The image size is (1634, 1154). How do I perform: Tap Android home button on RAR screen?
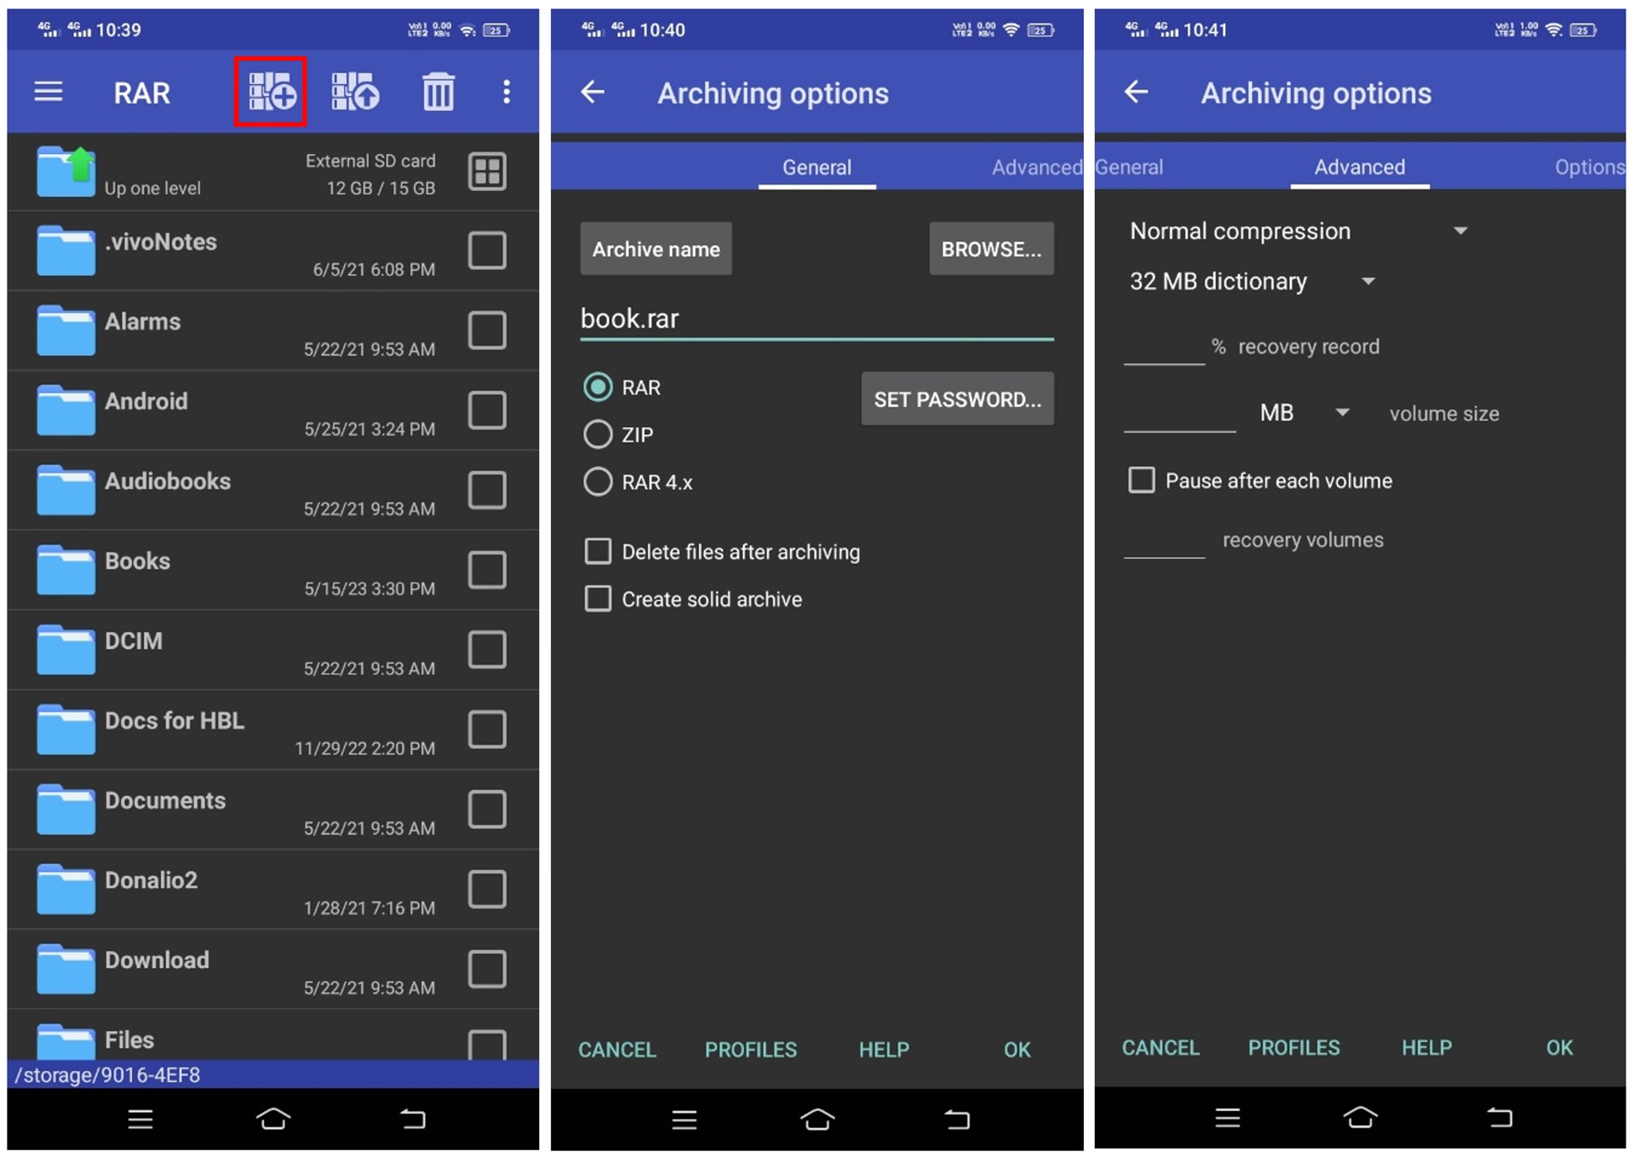pos(273,1119)
